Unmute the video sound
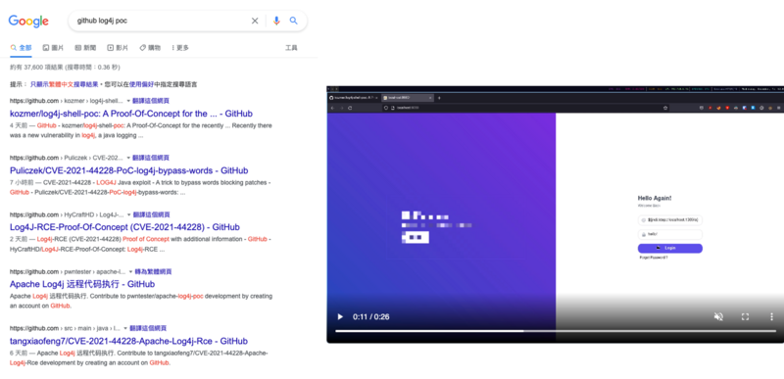Screen dimensions: 784x379 pyautogui.click(x=718, y=316)
